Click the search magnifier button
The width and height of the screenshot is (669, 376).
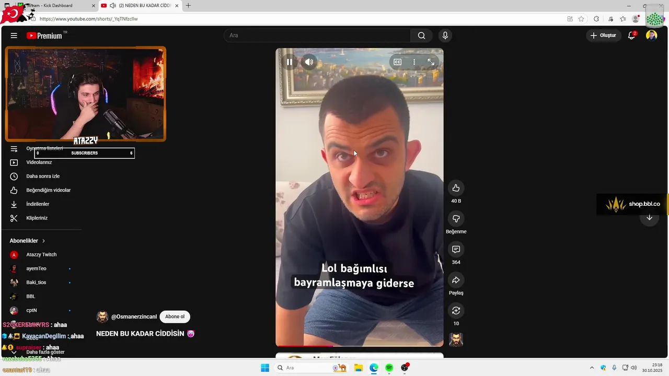tap(421, 36)
